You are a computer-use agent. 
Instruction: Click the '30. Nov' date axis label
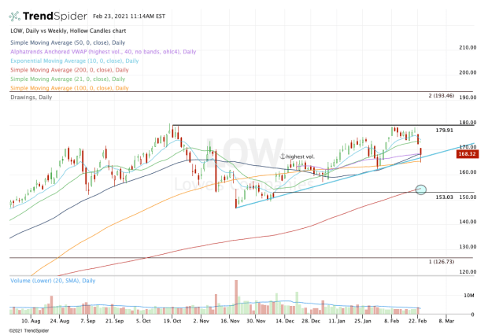(x=256, y=321)
